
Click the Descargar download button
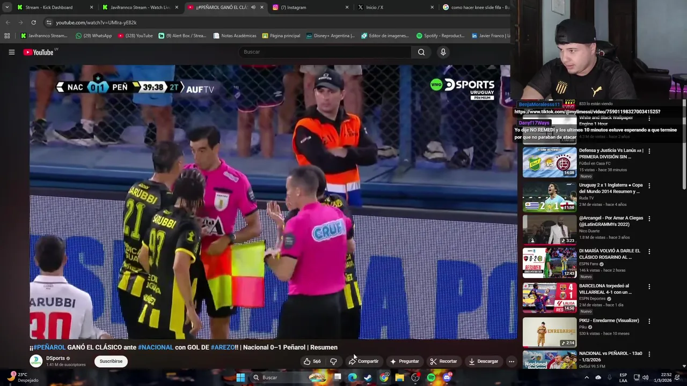click(484, 361)
